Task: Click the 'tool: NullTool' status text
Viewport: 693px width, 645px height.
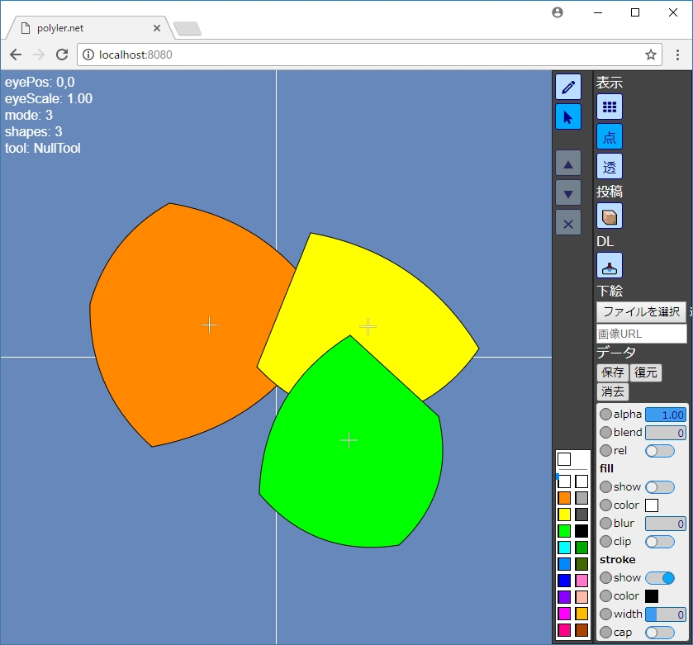Action: pyautogui.click(x=42, y=148)
